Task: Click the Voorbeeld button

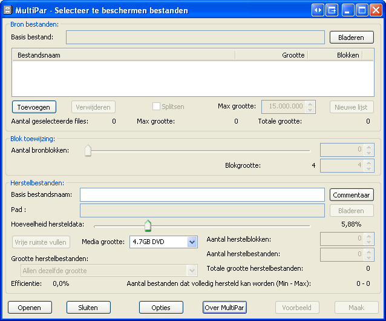Action: (297, 308)
